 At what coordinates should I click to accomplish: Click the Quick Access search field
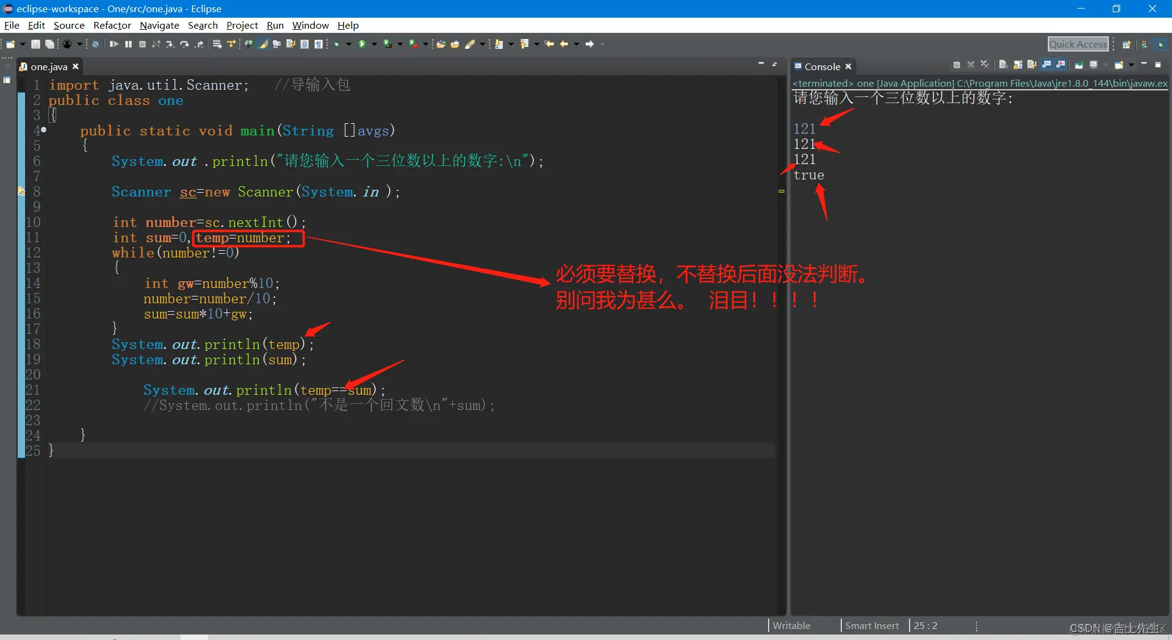pos(1078,44)
